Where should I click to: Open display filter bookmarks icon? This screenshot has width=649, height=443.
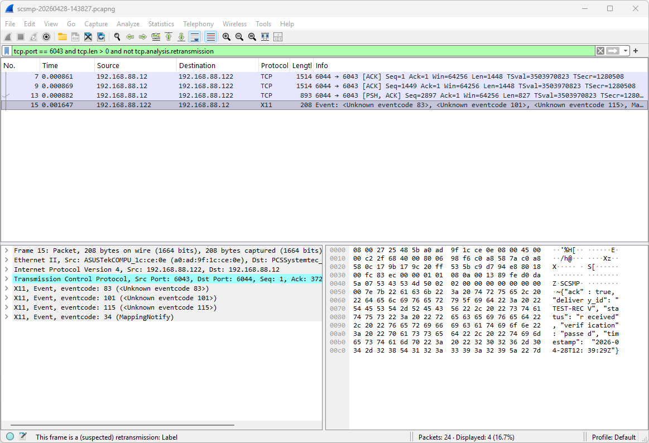pos(7,51)
